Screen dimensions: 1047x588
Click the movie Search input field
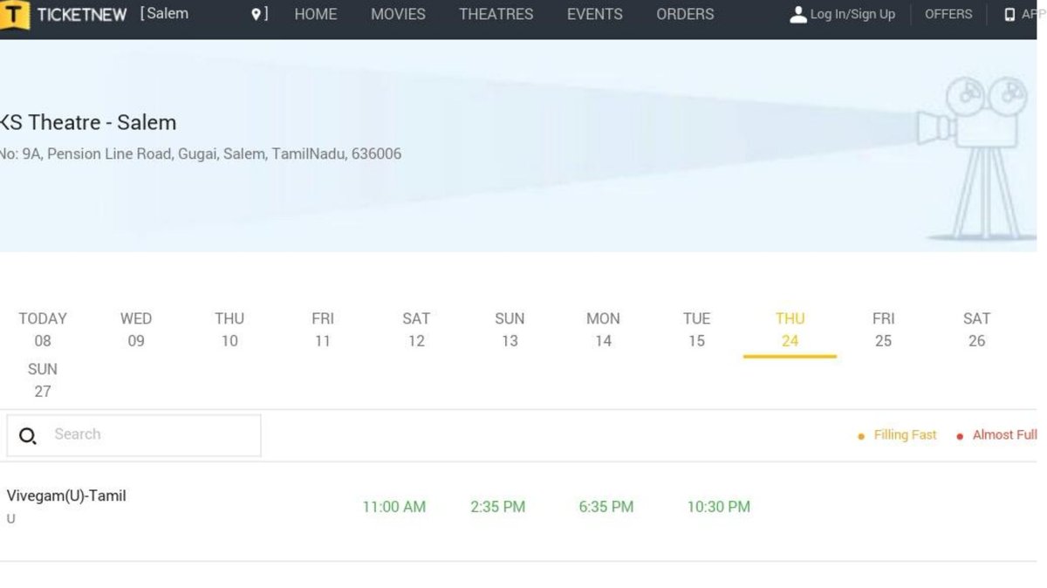133,434
